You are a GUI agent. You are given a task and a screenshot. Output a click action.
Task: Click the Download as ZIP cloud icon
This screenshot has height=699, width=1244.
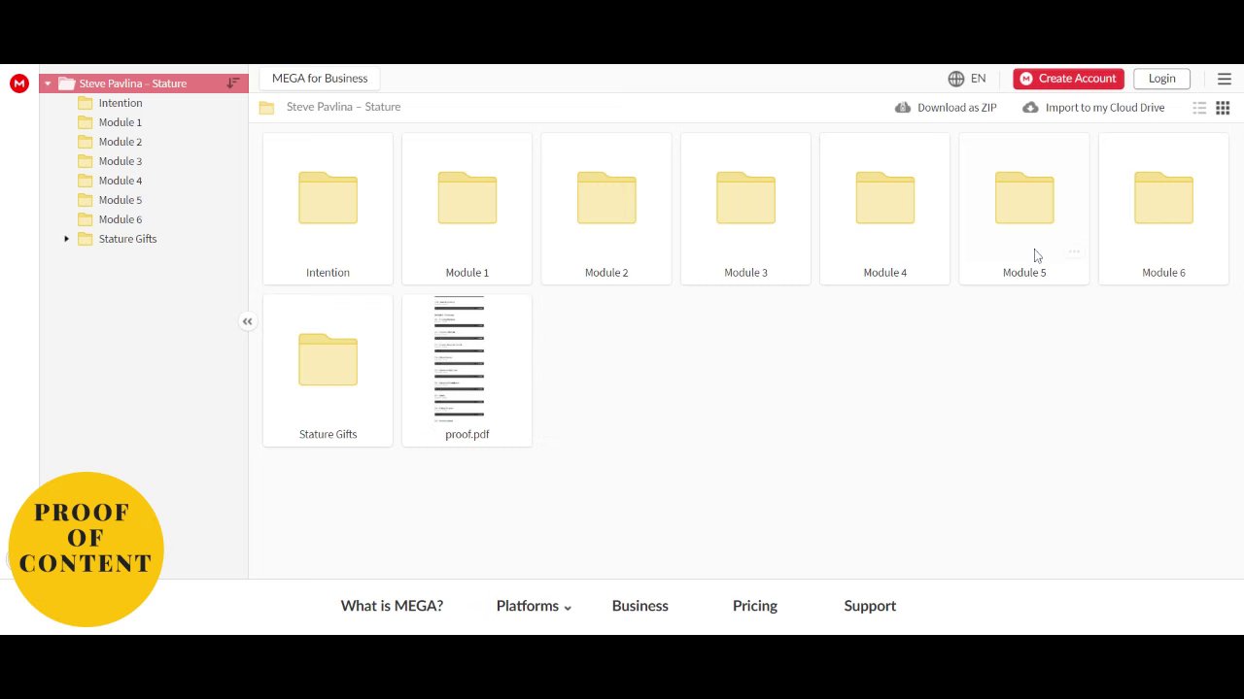tap(903, 108)
